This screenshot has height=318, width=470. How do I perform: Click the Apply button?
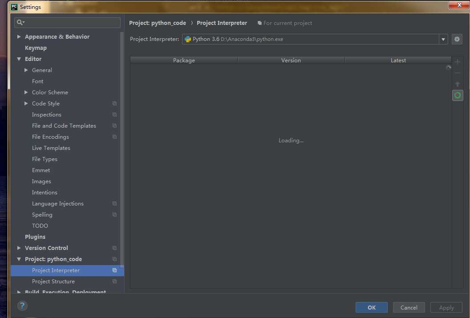click(x=446, y=307)
